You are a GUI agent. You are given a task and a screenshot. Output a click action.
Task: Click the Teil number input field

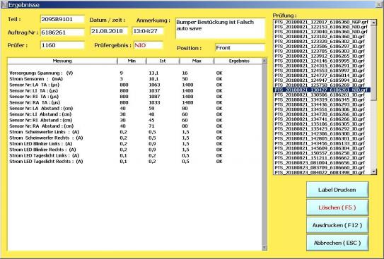tap(62, 19)
